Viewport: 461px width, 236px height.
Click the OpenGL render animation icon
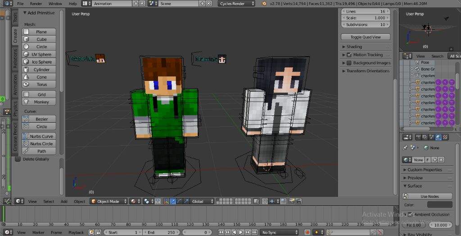[298, 201]
